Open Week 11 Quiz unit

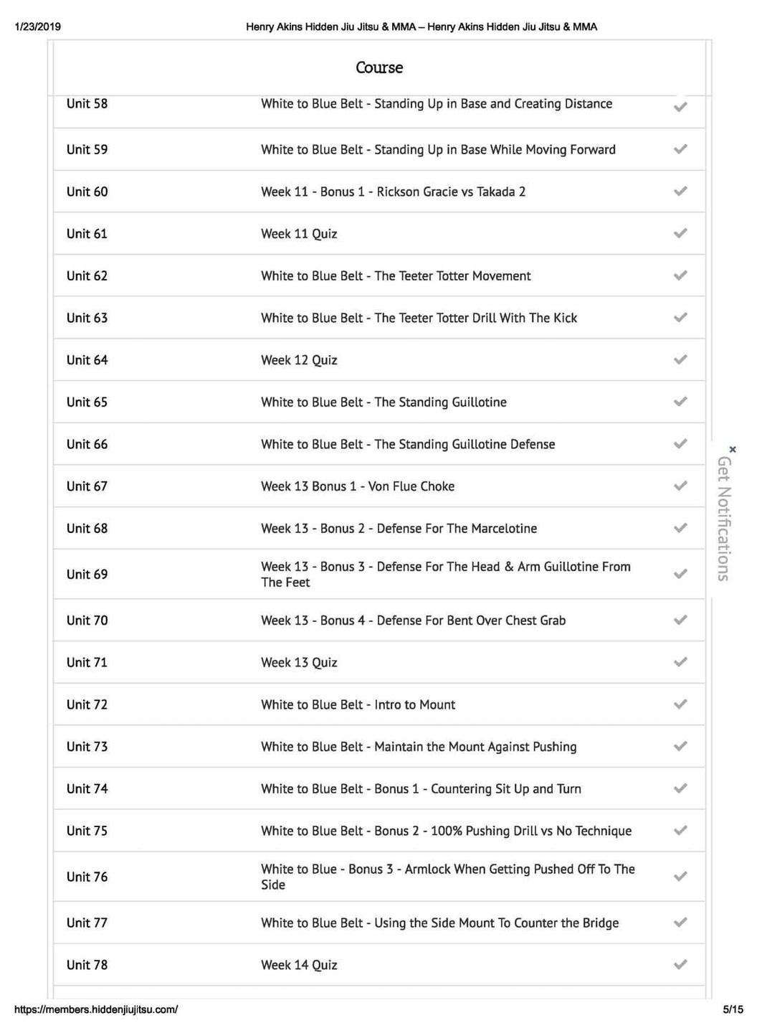(299, 234)
